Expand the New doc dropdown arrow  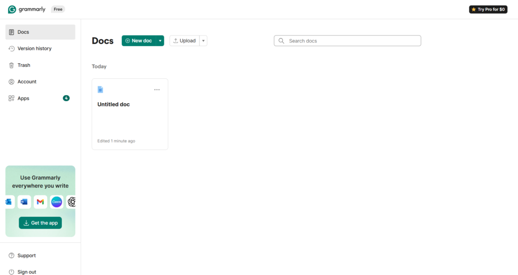pyautogui.click(x=160, y=40)
